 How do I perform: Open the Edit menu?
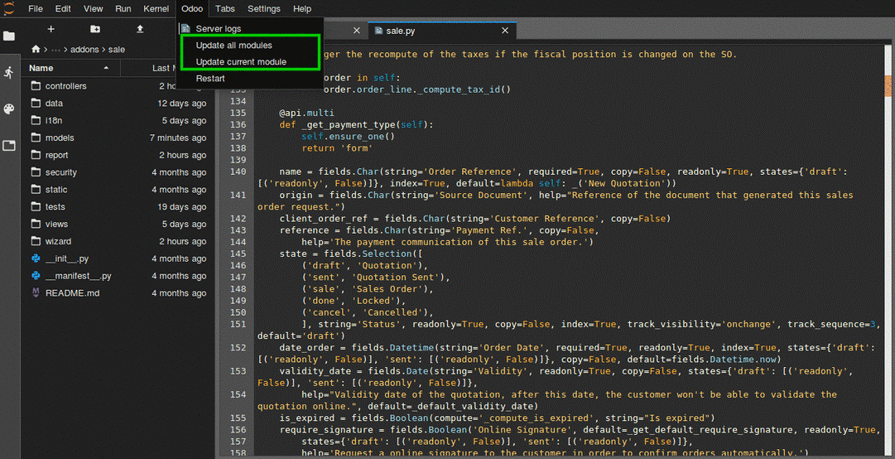click(x=64, y=8)
